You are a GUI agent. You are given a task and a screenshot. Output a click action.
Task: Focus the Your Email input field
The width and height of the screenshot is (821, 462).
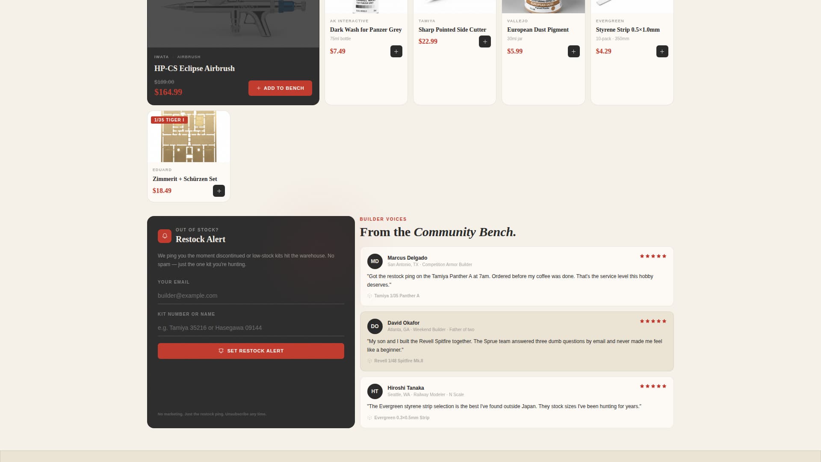(251, 296)
